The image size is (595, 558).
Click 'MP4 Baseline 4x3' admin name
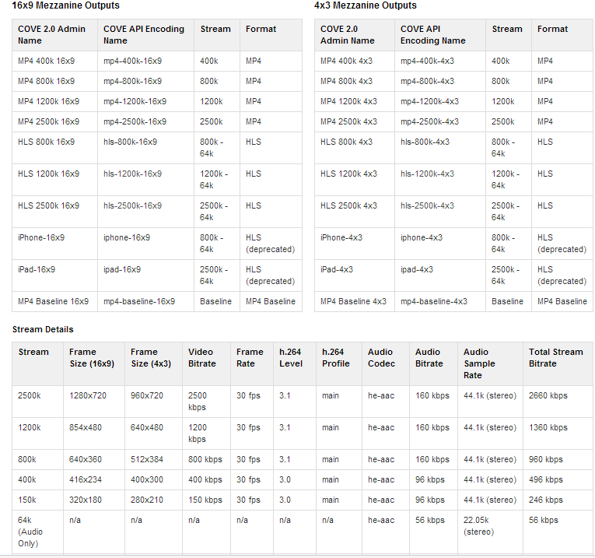coord(353,301)
